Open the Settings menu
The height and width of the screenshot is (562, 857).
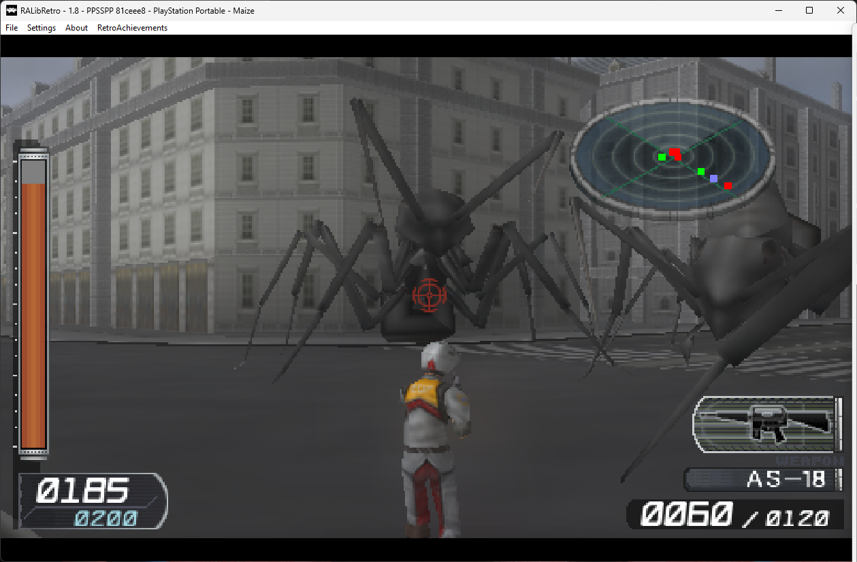coord(42,28)
